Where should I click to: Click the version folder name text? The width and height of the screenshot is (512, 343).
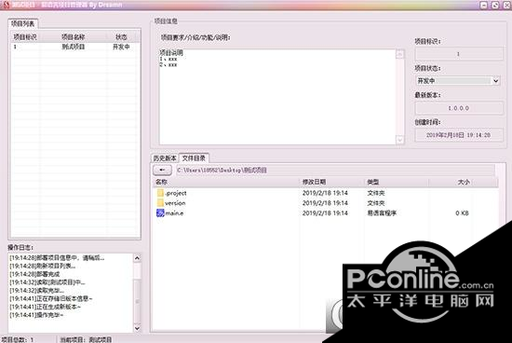coord(175,203)
